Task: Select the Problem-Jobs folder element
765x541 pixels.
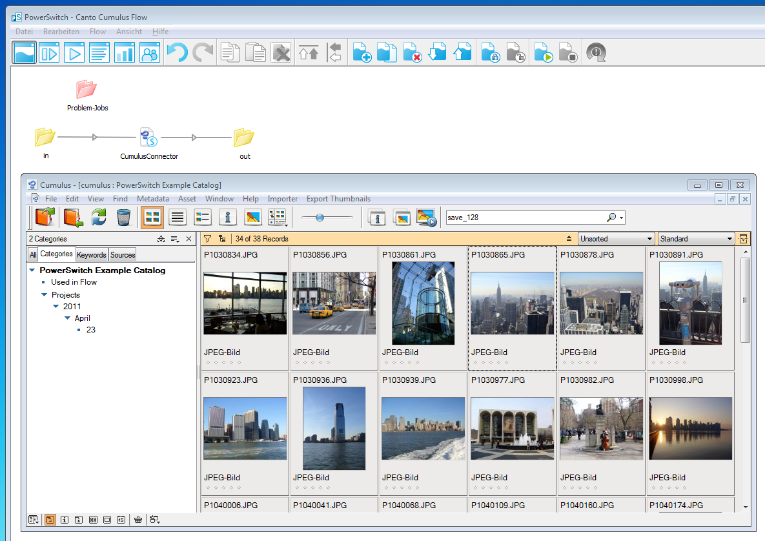Action: (87, 89)
